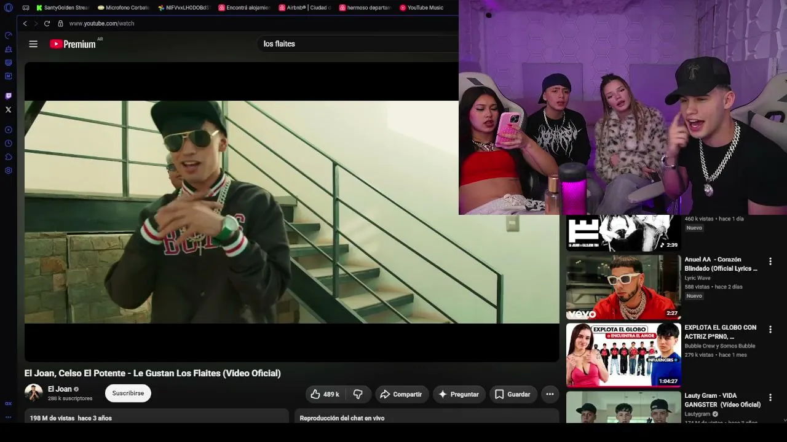Open the Twitch sidebar panel
The width and height of the screenshot is (787, 442).
8,96
